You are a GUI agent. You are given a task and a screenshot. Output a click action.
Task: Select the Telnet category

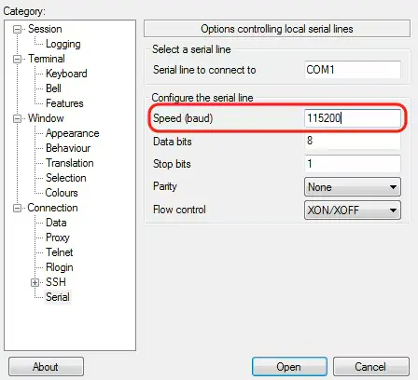coord(59,252)
